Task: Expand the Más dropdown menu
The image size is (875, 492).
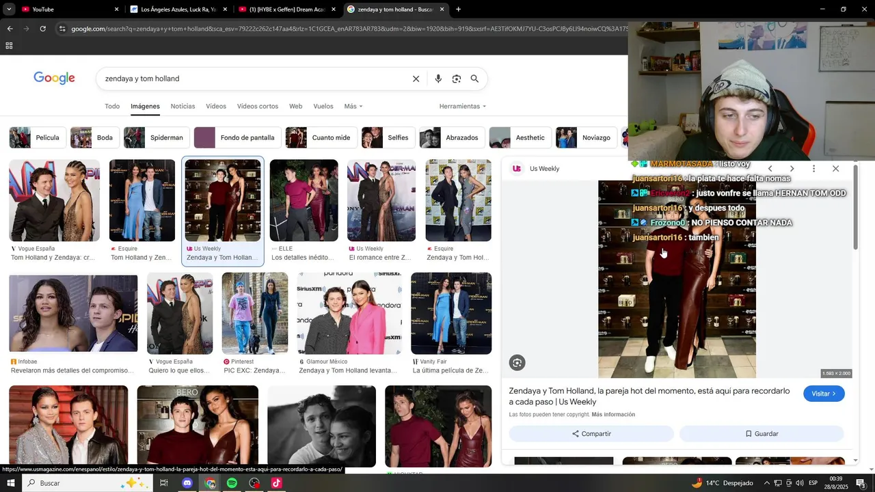Action: [353, 107]
